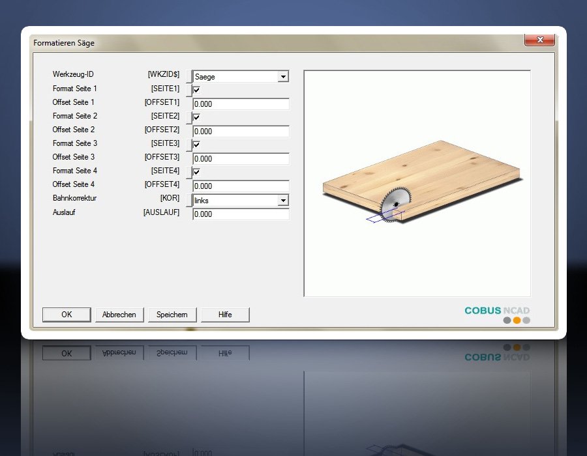
Task: Click the [SEITE1] variable label
Action: coord(165,89)
